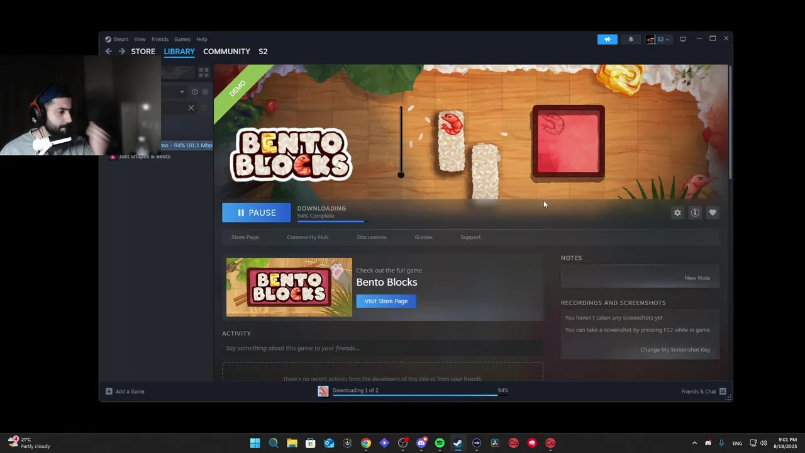The width and height of the screenshot is (805, 453).
Task: Go back with the left navigation arrow
Action: pos(108,52)
